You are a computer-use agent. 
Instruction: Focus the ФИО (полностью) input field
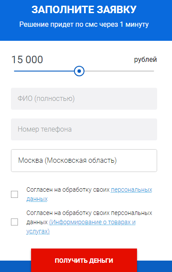84,99
